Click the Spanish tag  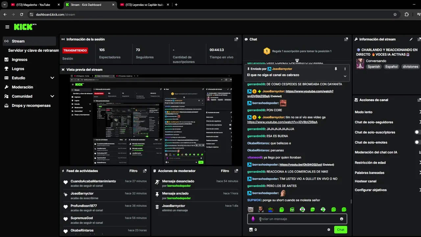(x=374, y=66)
